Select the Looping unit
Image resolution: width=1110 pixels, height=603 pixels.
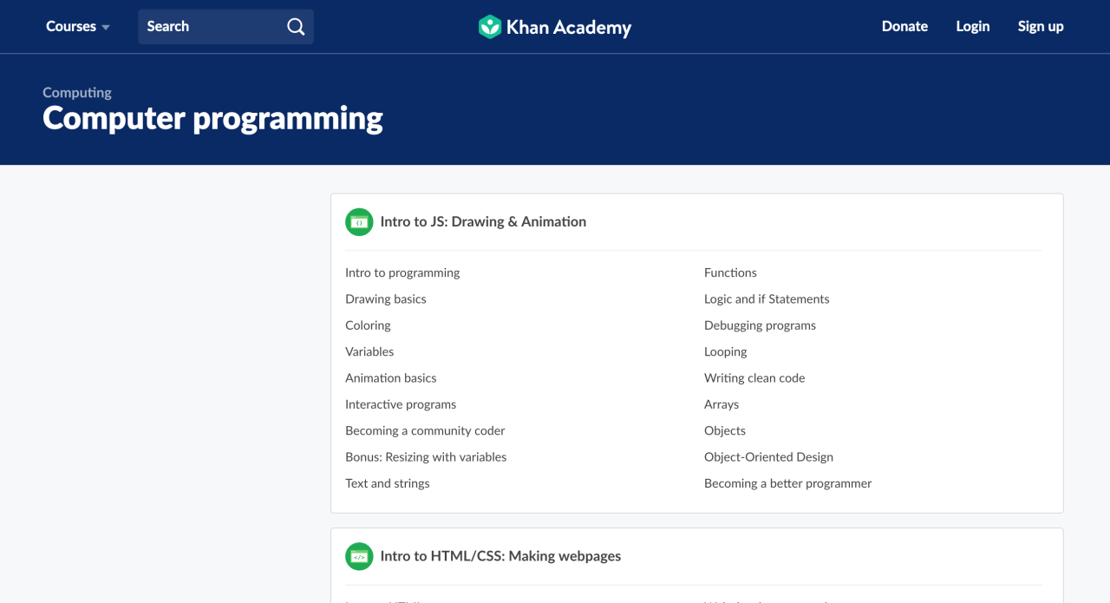tap(725, 351)
